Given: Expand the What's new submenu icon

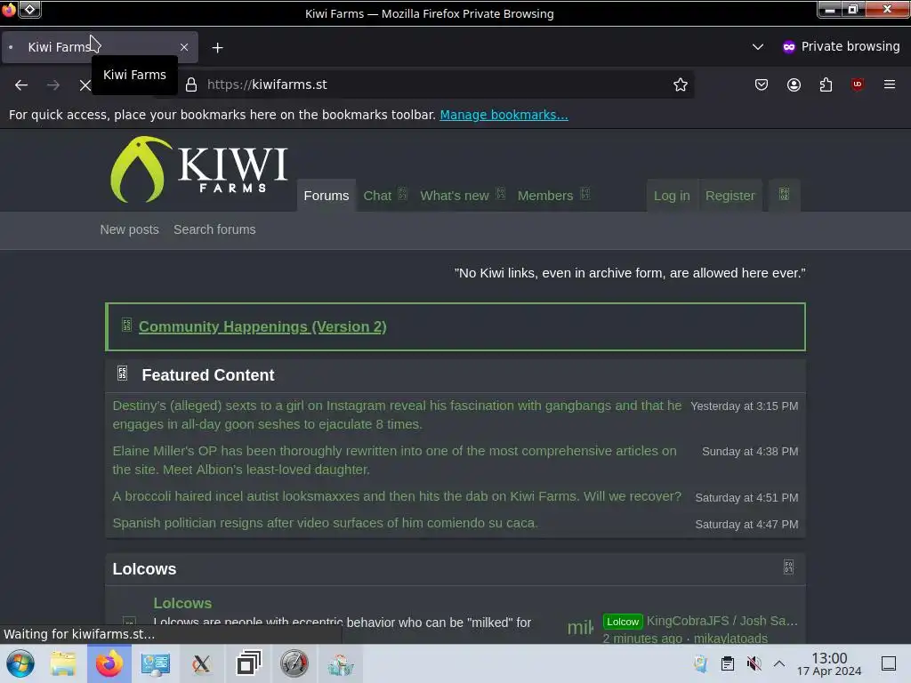Looking at the screenshot, I should 501,194.
